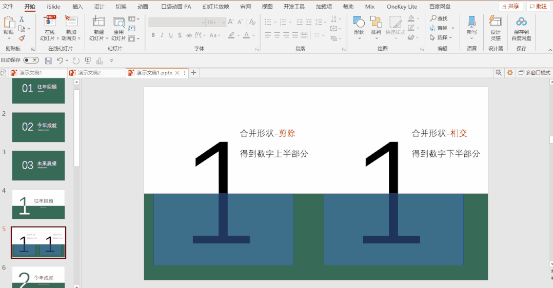Toggle the 自动保存 autosave switch

pyautogui.click(x=31, y=60)
